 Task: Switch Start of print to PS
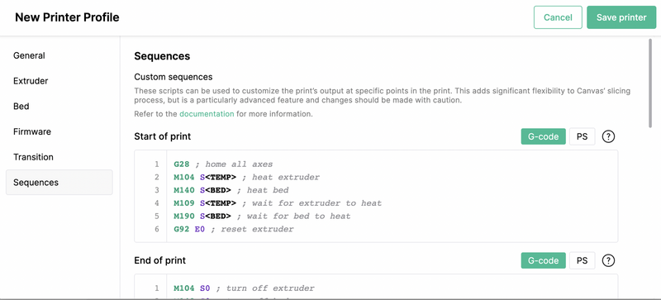pyautogui.click(x=583, y=136)
